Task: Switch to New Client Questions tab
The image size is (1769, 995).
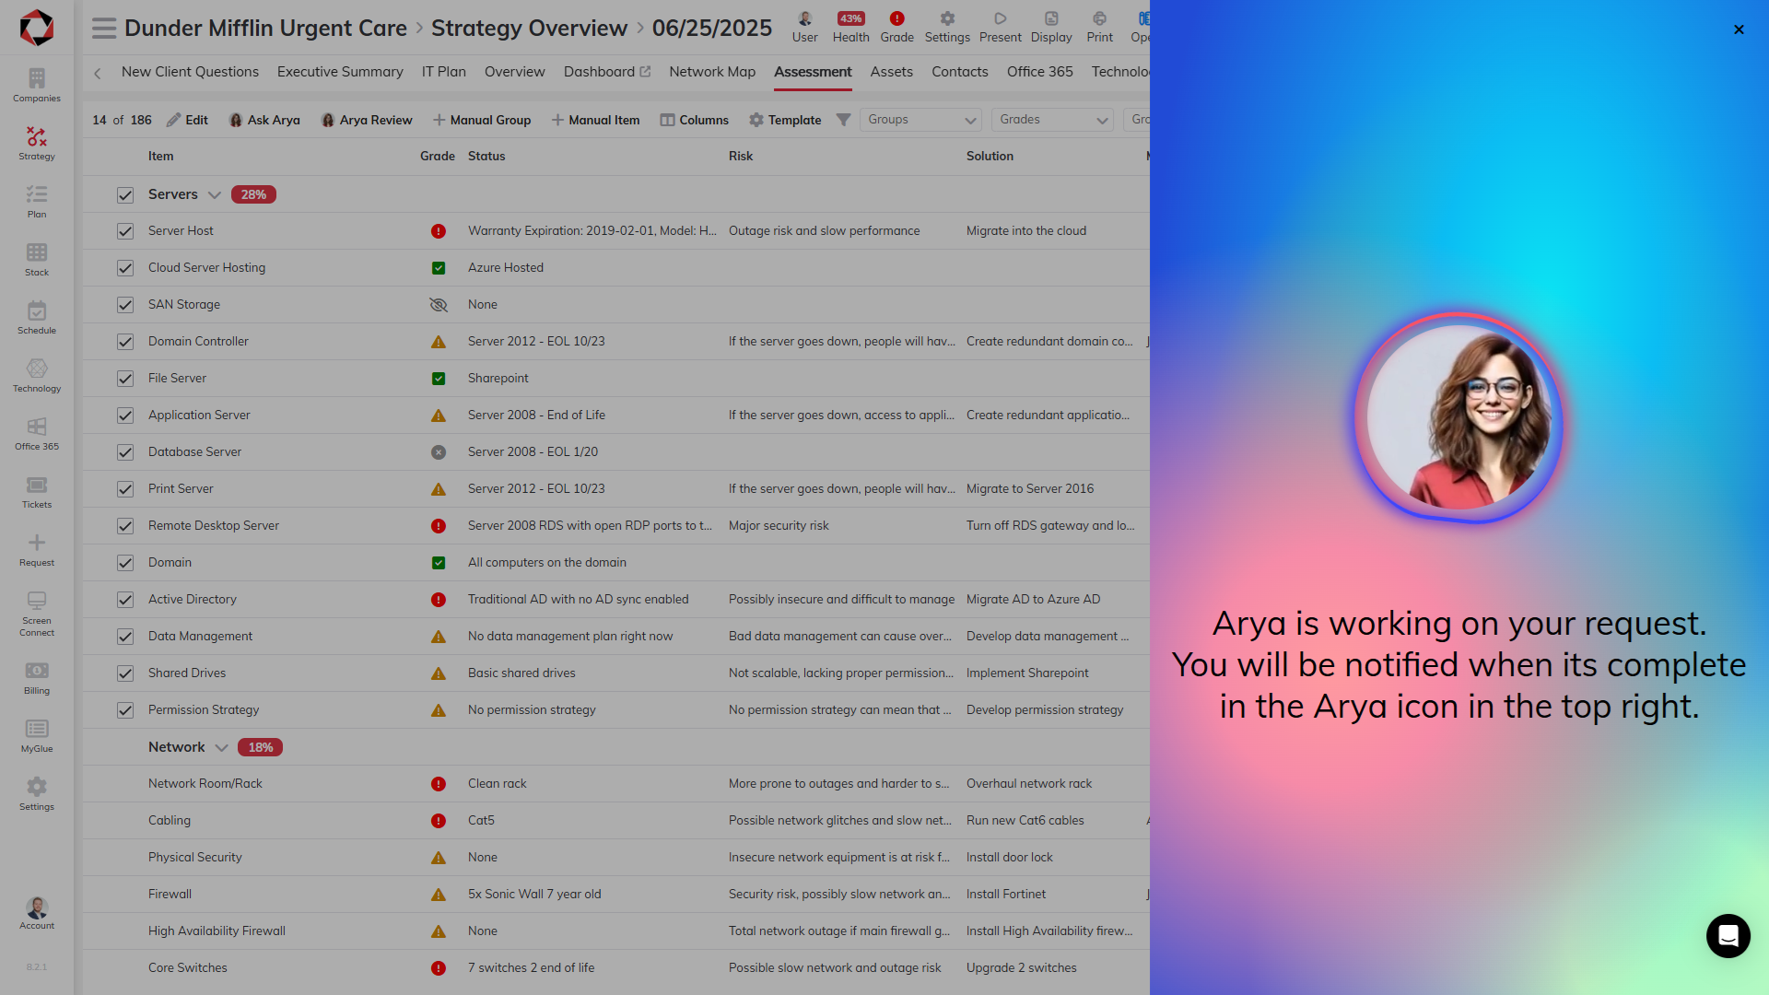Action: point(190,72)
